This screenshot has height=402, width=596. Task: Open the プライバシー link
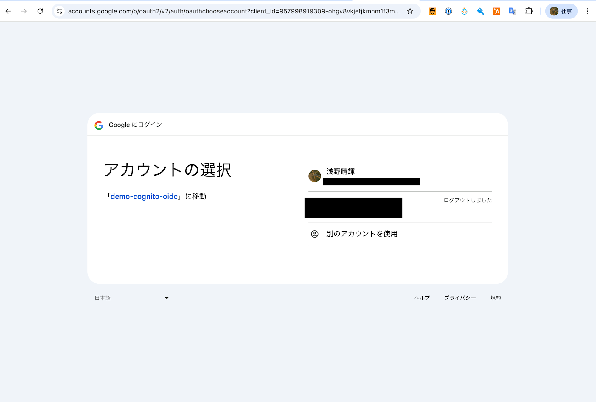point(460,298)
